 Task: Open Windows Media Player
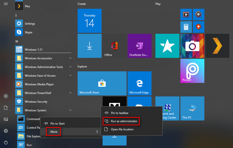point(43,84)
